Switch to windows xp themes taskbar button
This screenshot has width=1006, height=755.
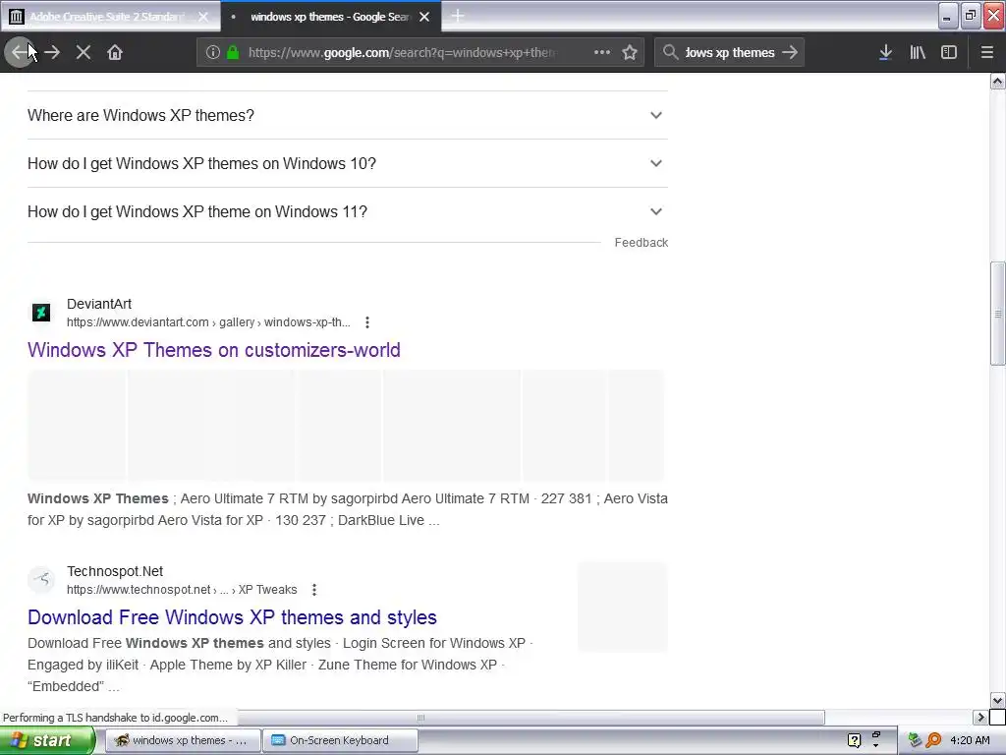(182, 740)
